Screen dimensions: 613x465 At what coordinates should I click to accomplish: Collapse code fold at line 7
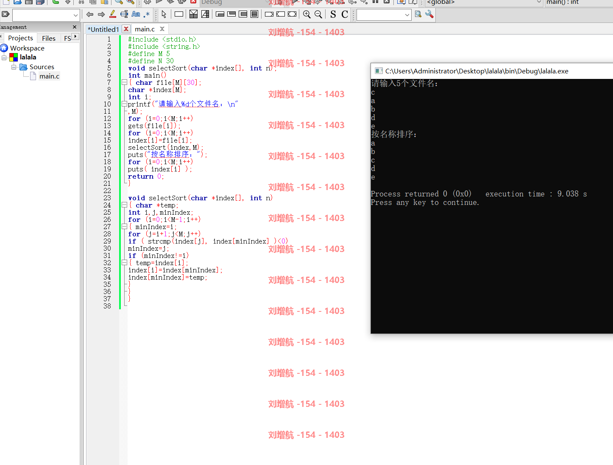(124, 82)
